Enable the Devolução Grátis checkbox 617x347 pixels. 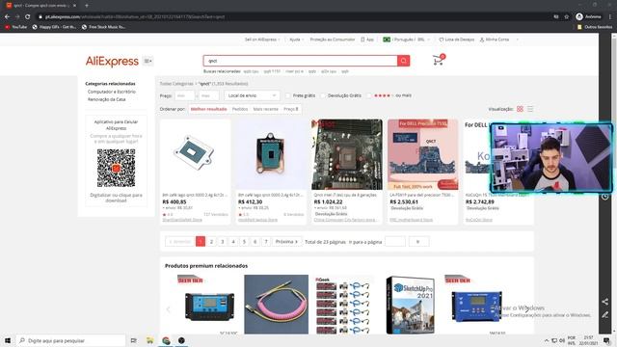[323, 95]
